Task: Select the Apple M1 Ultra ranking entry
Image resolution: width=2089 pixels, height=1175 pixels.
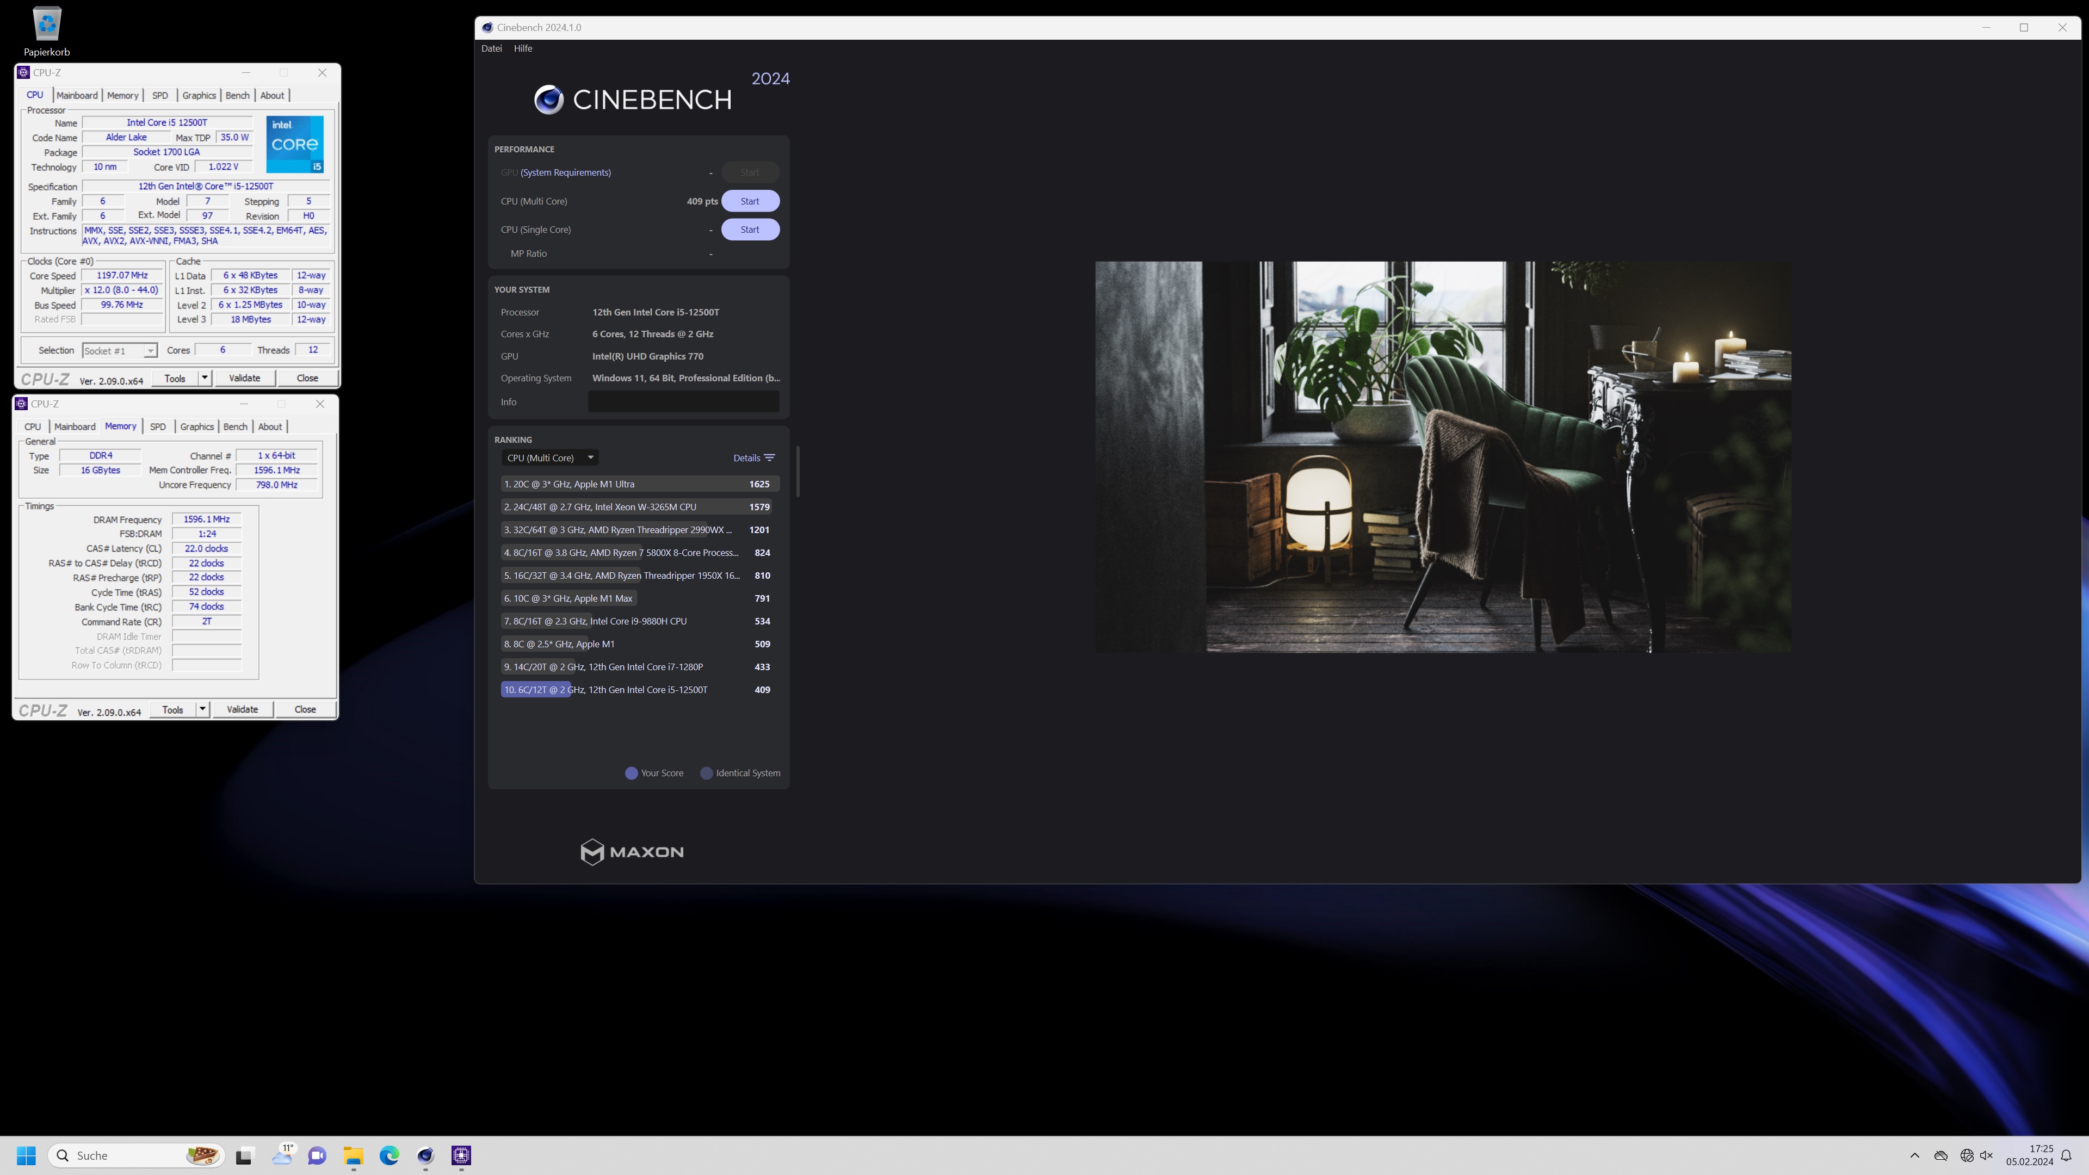Action: (x=640, y=484)
